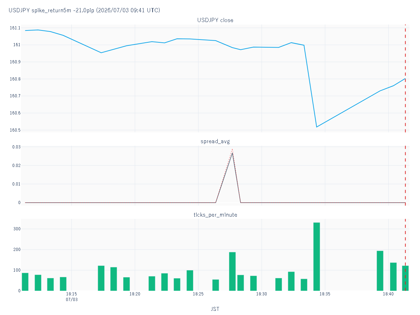Click the 18:20 time axis label

(135, 294)
